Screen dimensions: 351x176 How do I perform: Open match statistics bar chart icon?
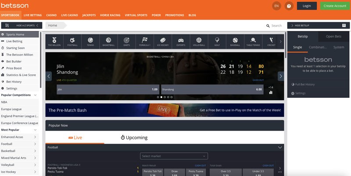pos(271,93)
